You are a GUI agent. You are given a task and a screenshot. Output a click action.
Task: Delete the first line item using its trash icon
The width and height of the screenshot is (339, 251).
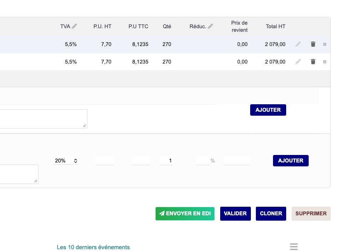click(313, 44)
